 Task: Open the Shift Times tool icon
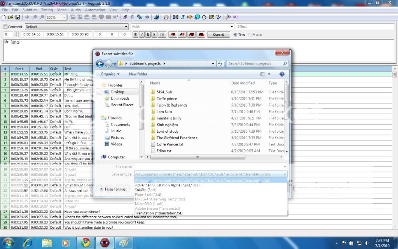tap(175, 17)
